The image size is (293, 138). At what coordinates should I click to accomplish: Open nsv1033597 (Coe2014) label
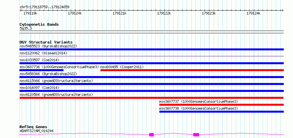[40, 60]
